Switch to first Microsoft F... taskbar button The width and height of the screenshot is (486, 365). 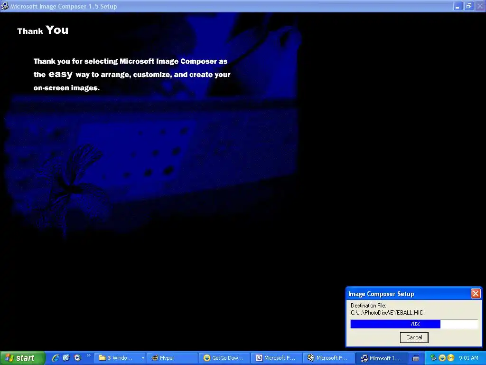[x=276, y=358]
